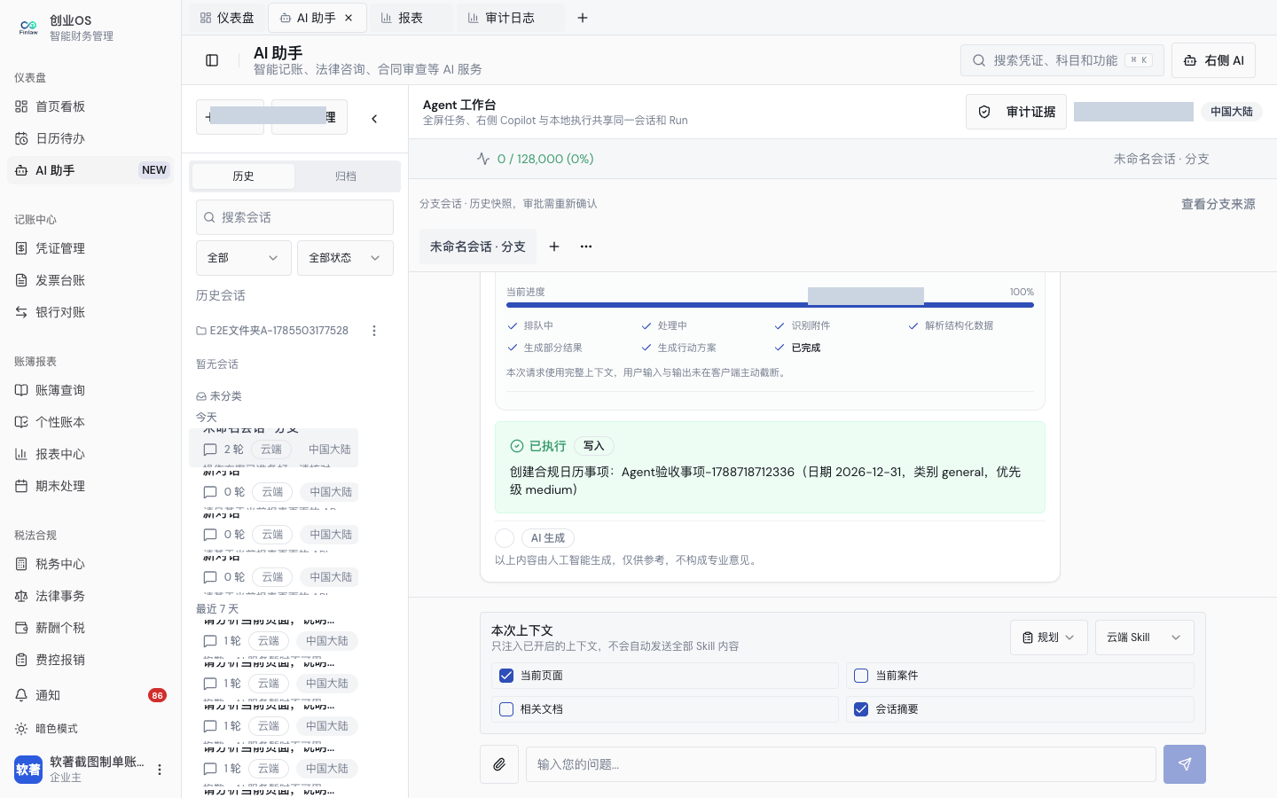Click the current progress bar at 100%
The image size is (1277, 798).
pyautogui.click(x=770, y=305)
